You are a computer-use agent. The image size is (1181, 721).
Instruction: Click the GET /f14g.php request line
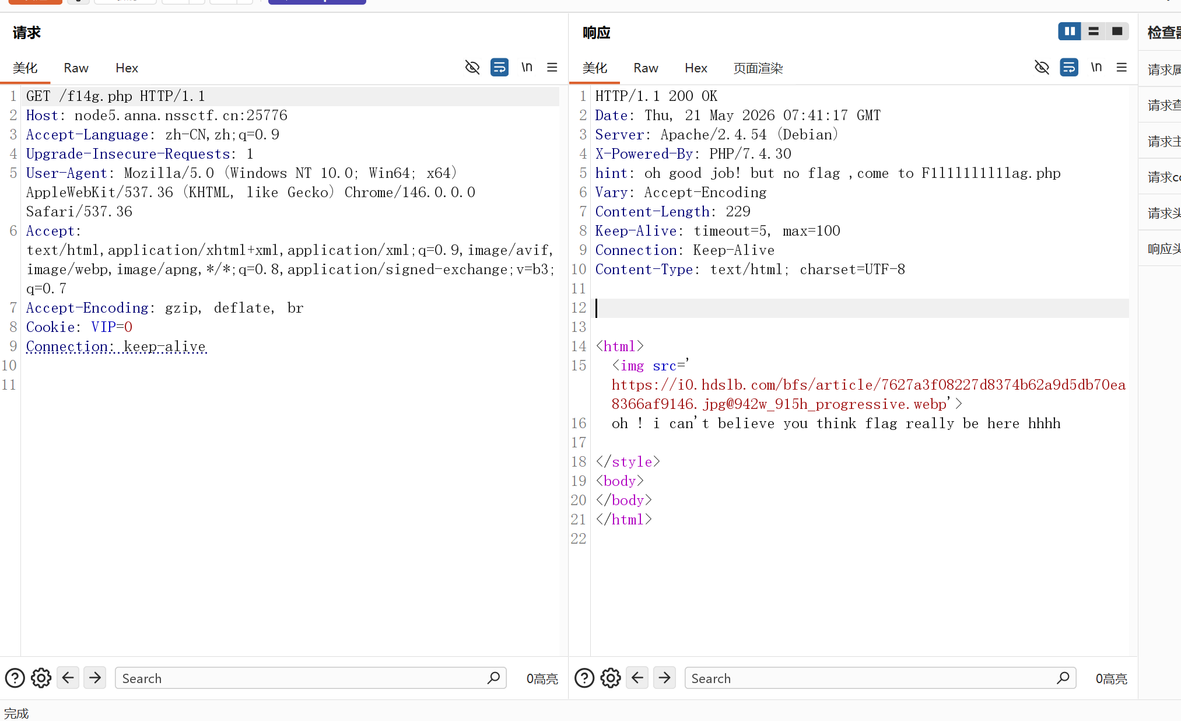click(x=115, y=96)
